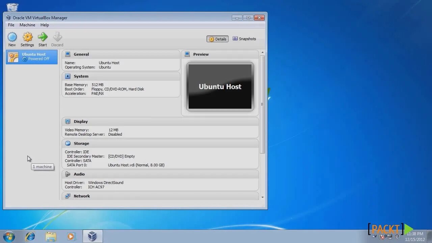Viewport: 432px width, 243px height.
Task: Click the Ubuntu Host preview thumbnail
Action: [x=220, y=87]
